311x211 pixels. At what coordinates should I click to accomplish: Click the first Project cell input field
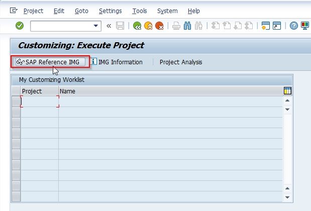coord(40,101)
